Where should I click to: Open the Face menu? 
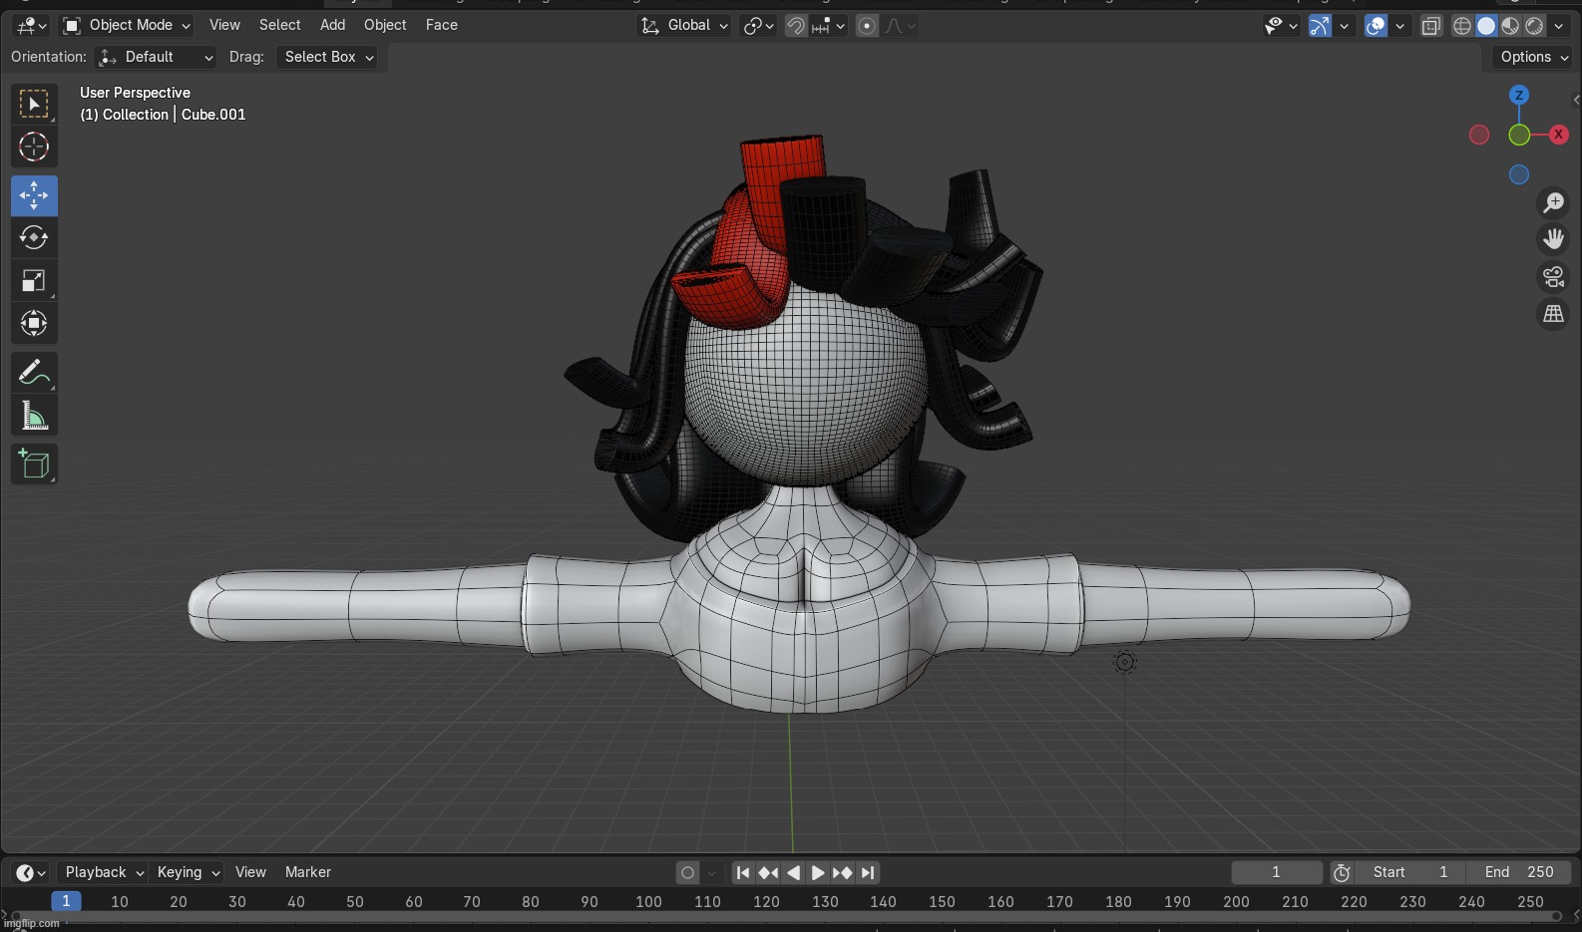pyautogui.click(x=441, y=25)
